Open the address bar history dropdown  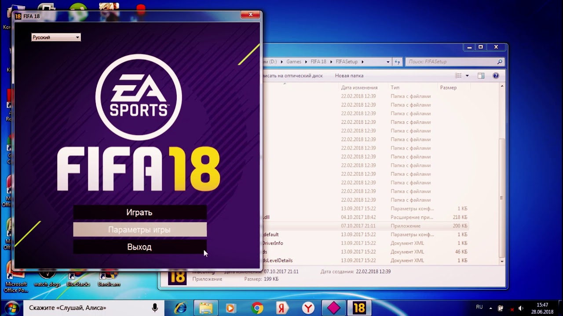(388, 62)
